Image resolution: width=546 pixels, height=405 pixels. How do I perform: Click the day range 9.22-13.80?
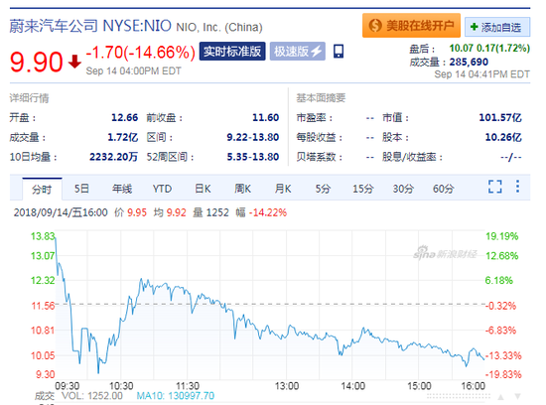[252, 137]
